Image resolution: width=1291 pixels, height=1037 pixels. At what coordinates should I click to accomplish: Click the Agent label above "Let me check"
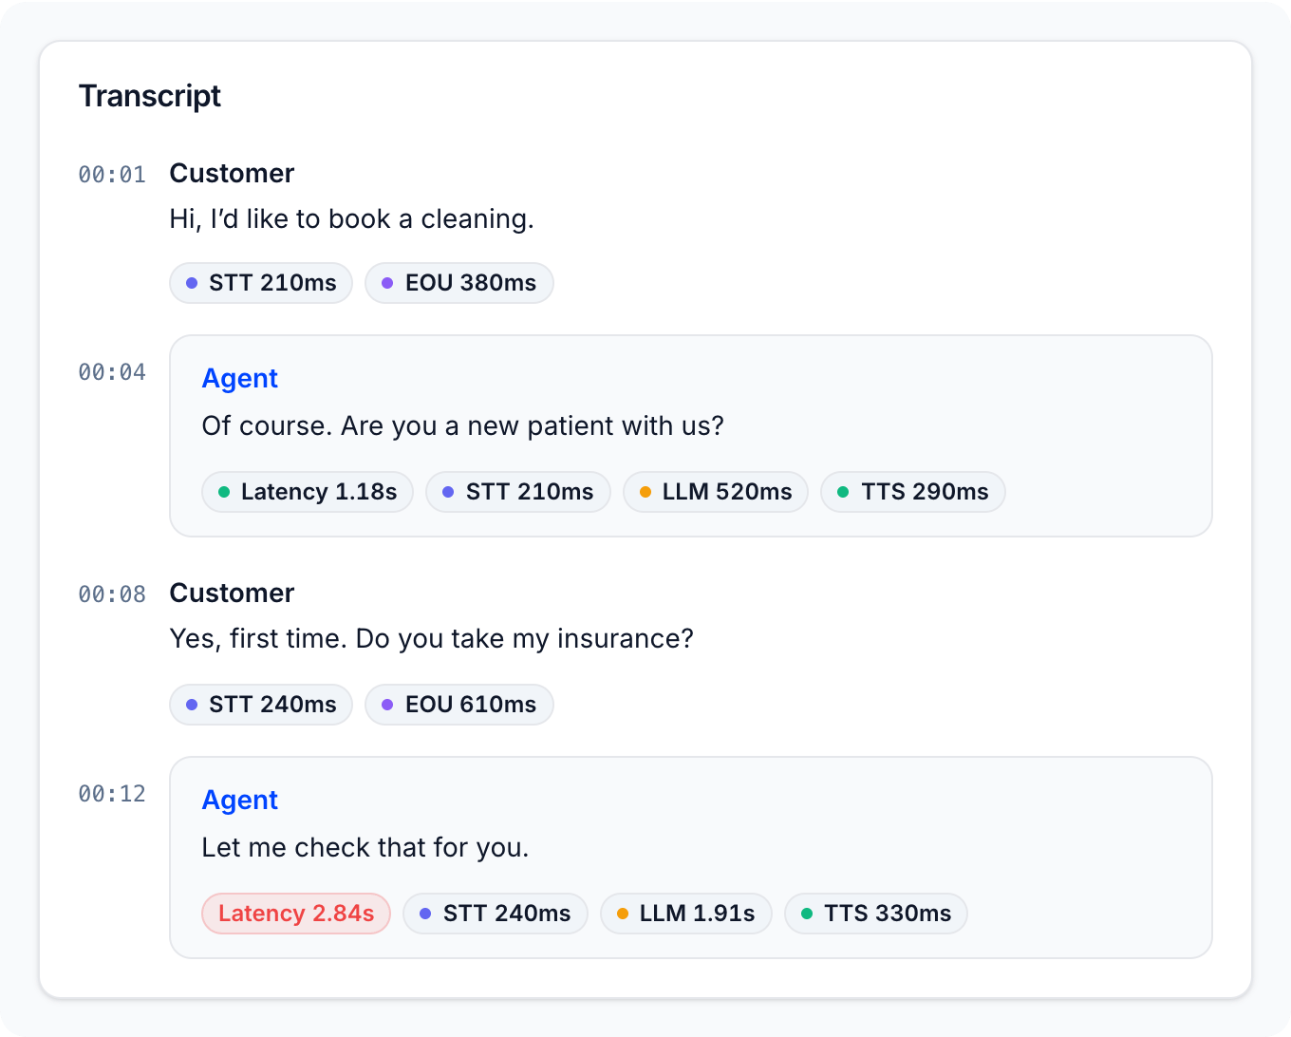(x=240, y=801)
